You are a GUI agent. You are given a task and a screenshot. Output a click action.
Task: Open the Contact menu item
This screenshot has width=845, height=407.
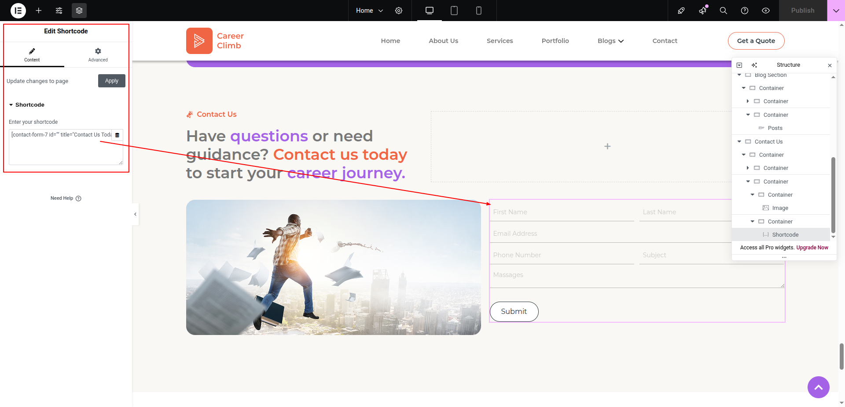(665, 41)
